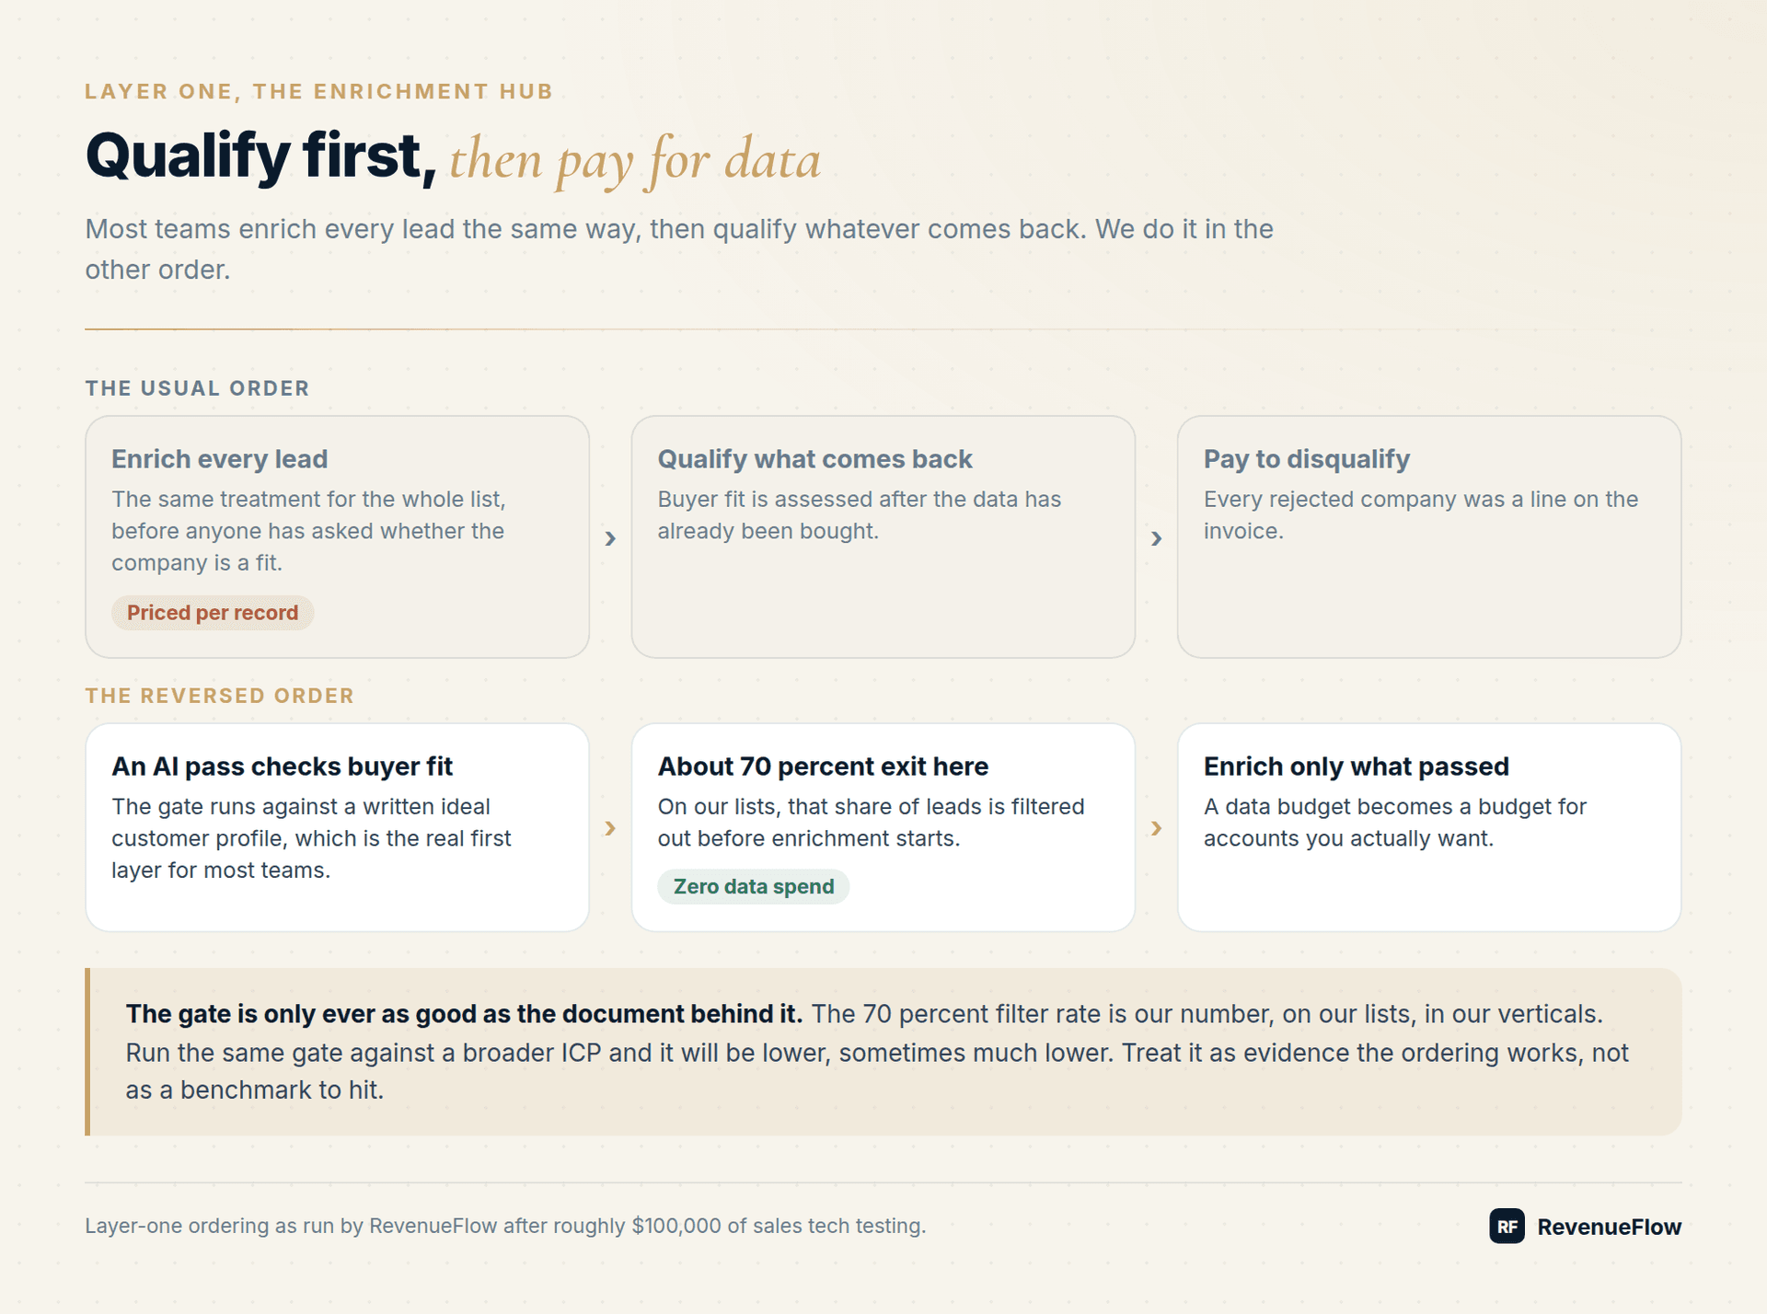This screenshot has height=1314, width=1767.
Task: Open the Enrich only what passed card
Action: click(x=1429, y=827)
